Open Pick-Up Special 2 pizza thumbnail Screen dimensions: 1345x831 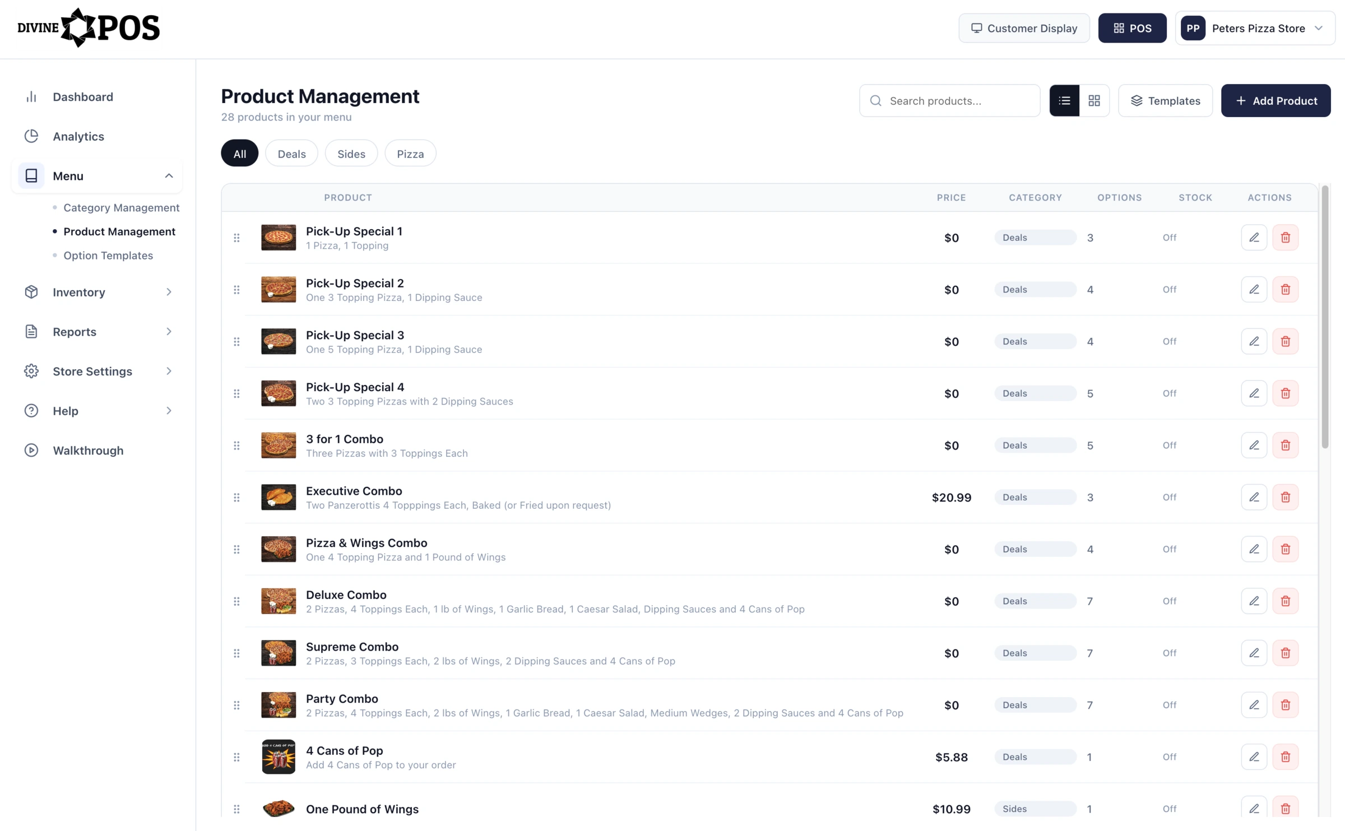pyautogui.click(x=279, y=290)
